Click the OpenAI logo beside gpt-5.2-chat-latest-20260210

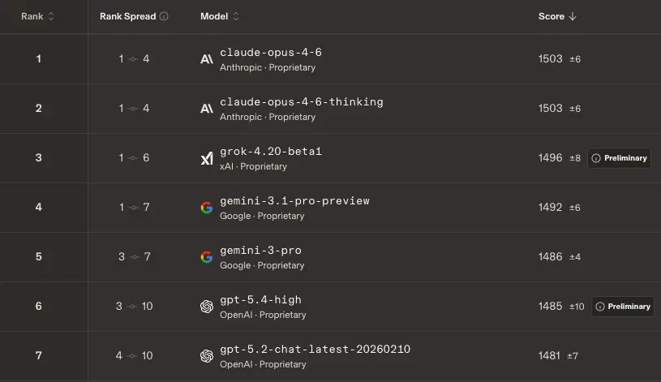[207, 356]
